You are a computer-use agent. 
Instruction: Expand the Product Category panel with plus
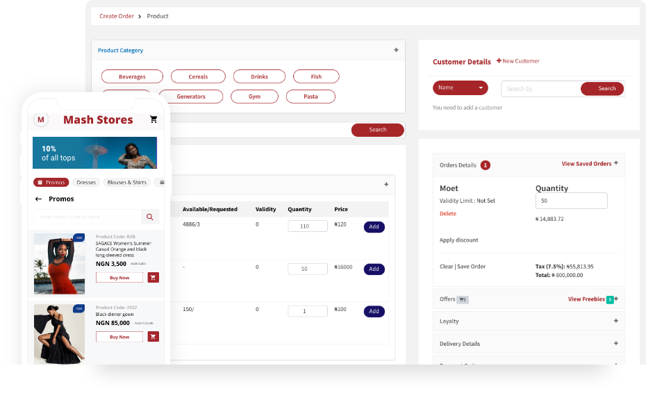point(396,50)
